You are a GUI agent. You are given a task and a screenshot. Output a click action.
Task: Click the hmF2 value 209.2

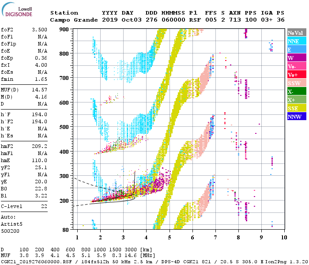[x=39, y=145]
